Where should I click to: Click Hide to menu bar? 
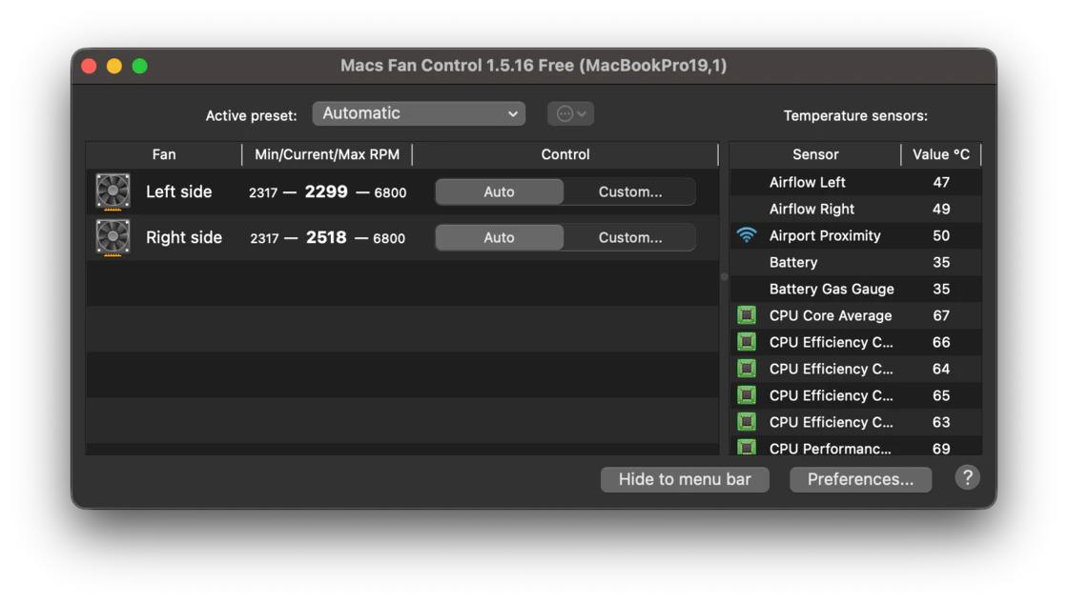pyautogui.click(x=685, y=478)
